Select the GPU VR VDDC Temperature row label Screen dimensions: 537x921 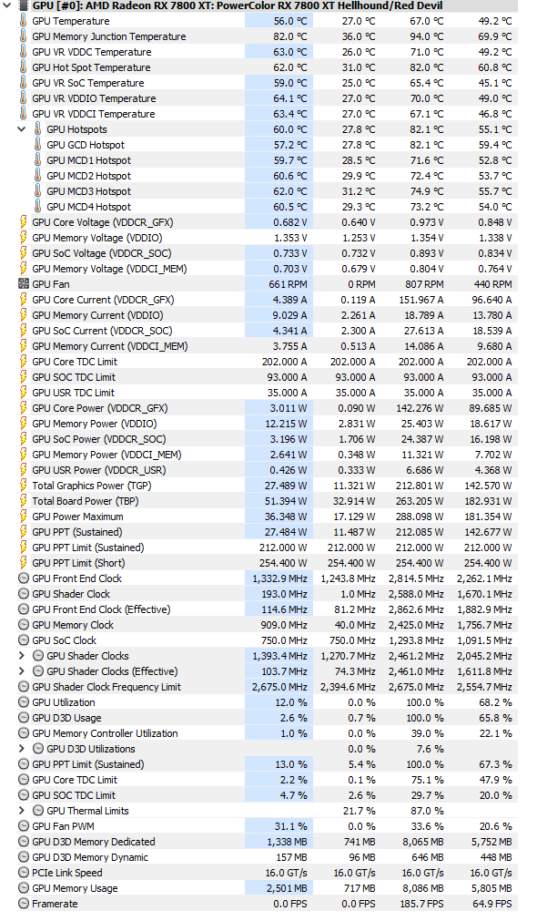click(92, 52)
